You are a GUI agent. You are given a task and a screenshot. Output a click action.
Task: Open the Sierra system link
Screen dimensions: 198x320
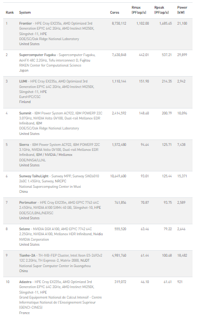(x=24, y=145)
